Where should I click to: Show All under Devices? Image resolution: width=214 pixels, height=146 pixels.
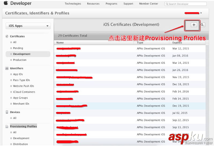click(15, 118)
